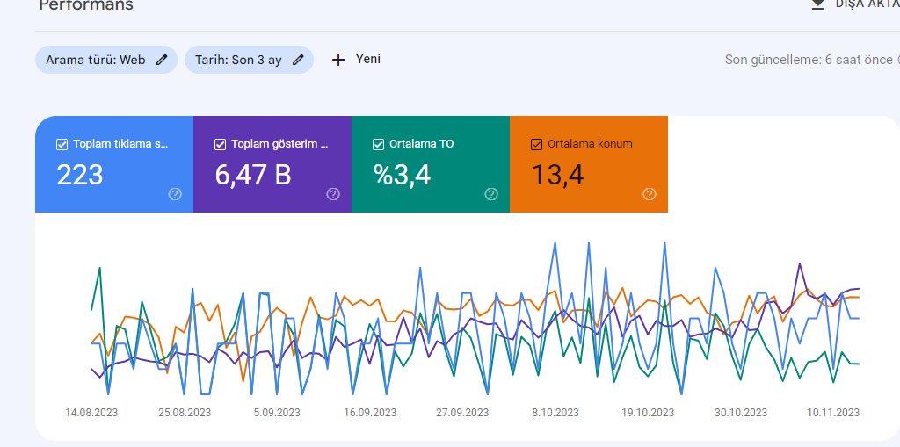900x447 pixels.
Task: Uncheck the Toplam gösterim checkbox
Action: tap(220, 145)
